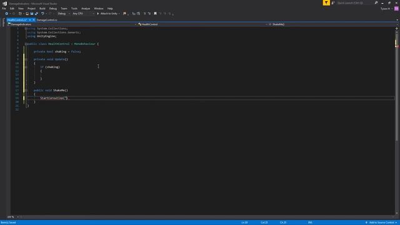Image resolution: width=400 pixels, height=225 pixels.
Task: Click the Attach to Unity play icon
Action: 97,14
